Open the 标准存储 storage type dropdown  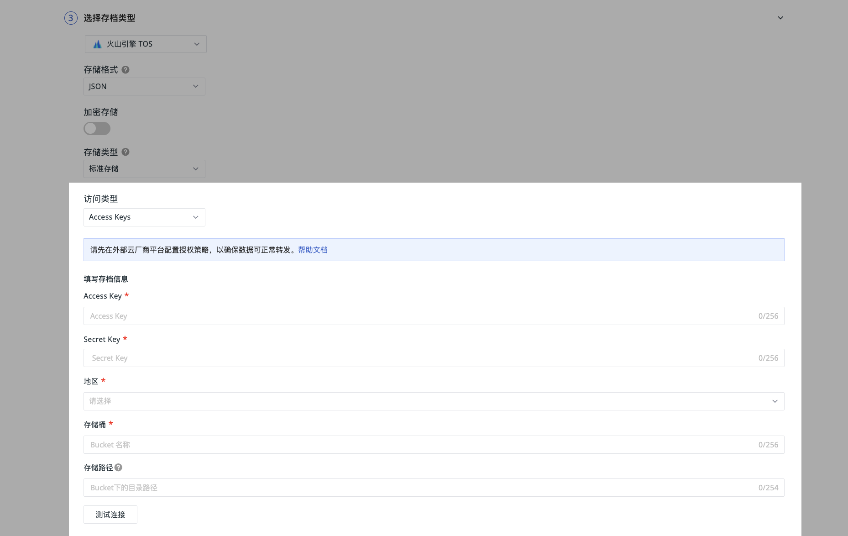(x=144, y=169)
